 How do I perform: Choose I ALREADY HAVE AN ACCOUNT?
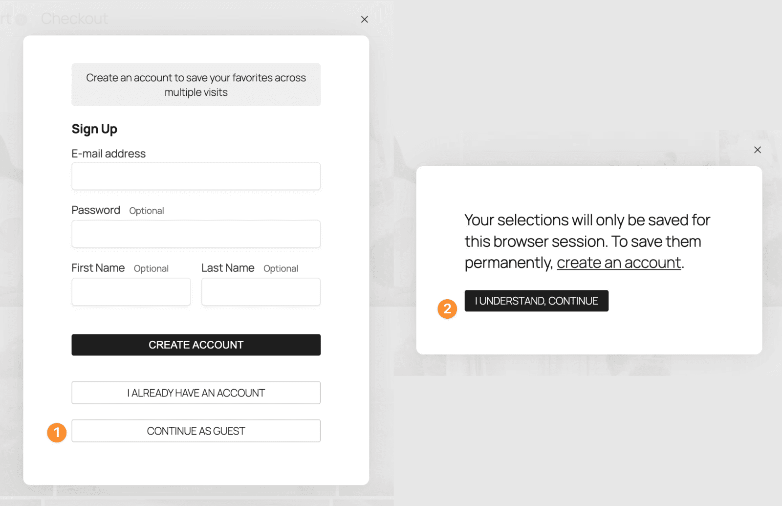tap(196, 393)
